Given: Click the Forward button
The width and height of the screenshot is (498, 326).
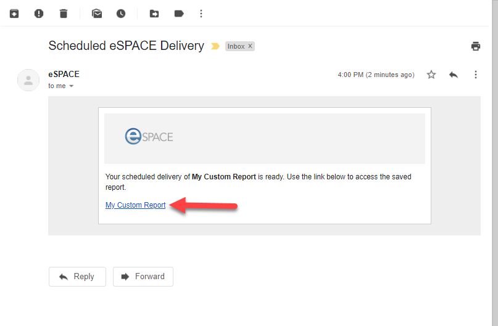Looking at the screenshot, I should (143, 277).
